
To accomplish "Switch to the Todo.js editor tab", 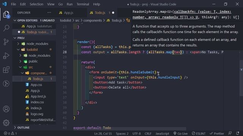I will click(x=102, y=12).
